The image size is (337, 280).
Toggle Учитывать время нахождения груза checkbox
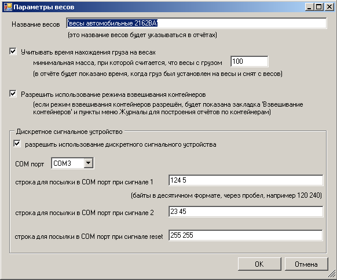pos(13,52)
